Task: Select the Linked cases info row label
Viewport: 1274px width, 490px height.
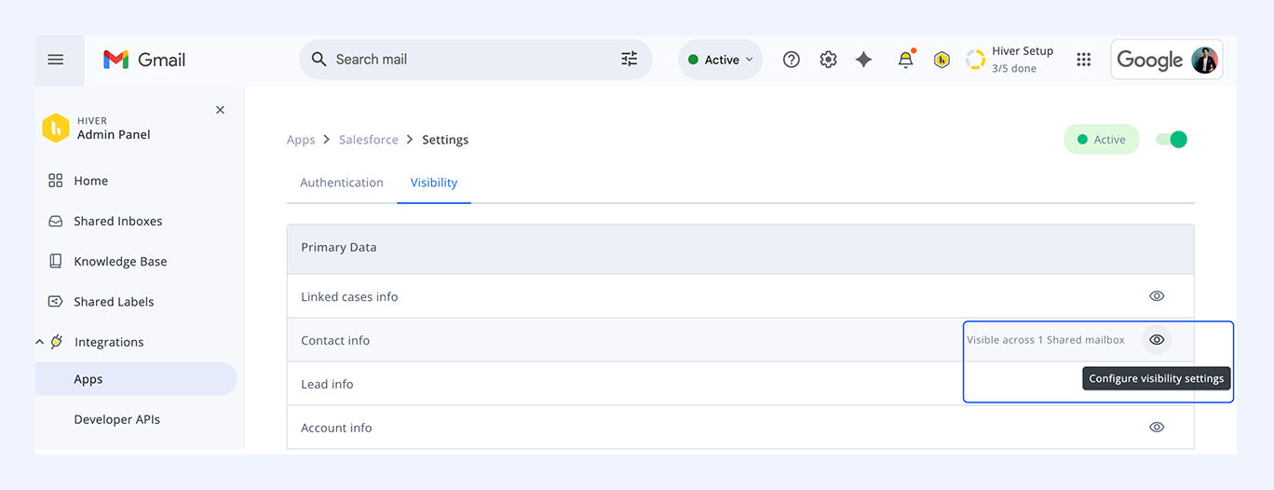Action: [349, 297]
